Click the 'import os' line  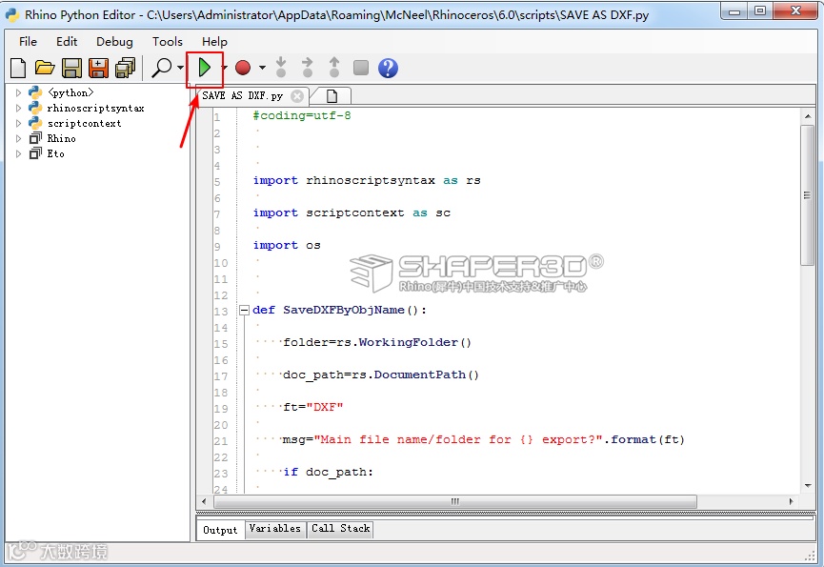click(x=287, y=245)
